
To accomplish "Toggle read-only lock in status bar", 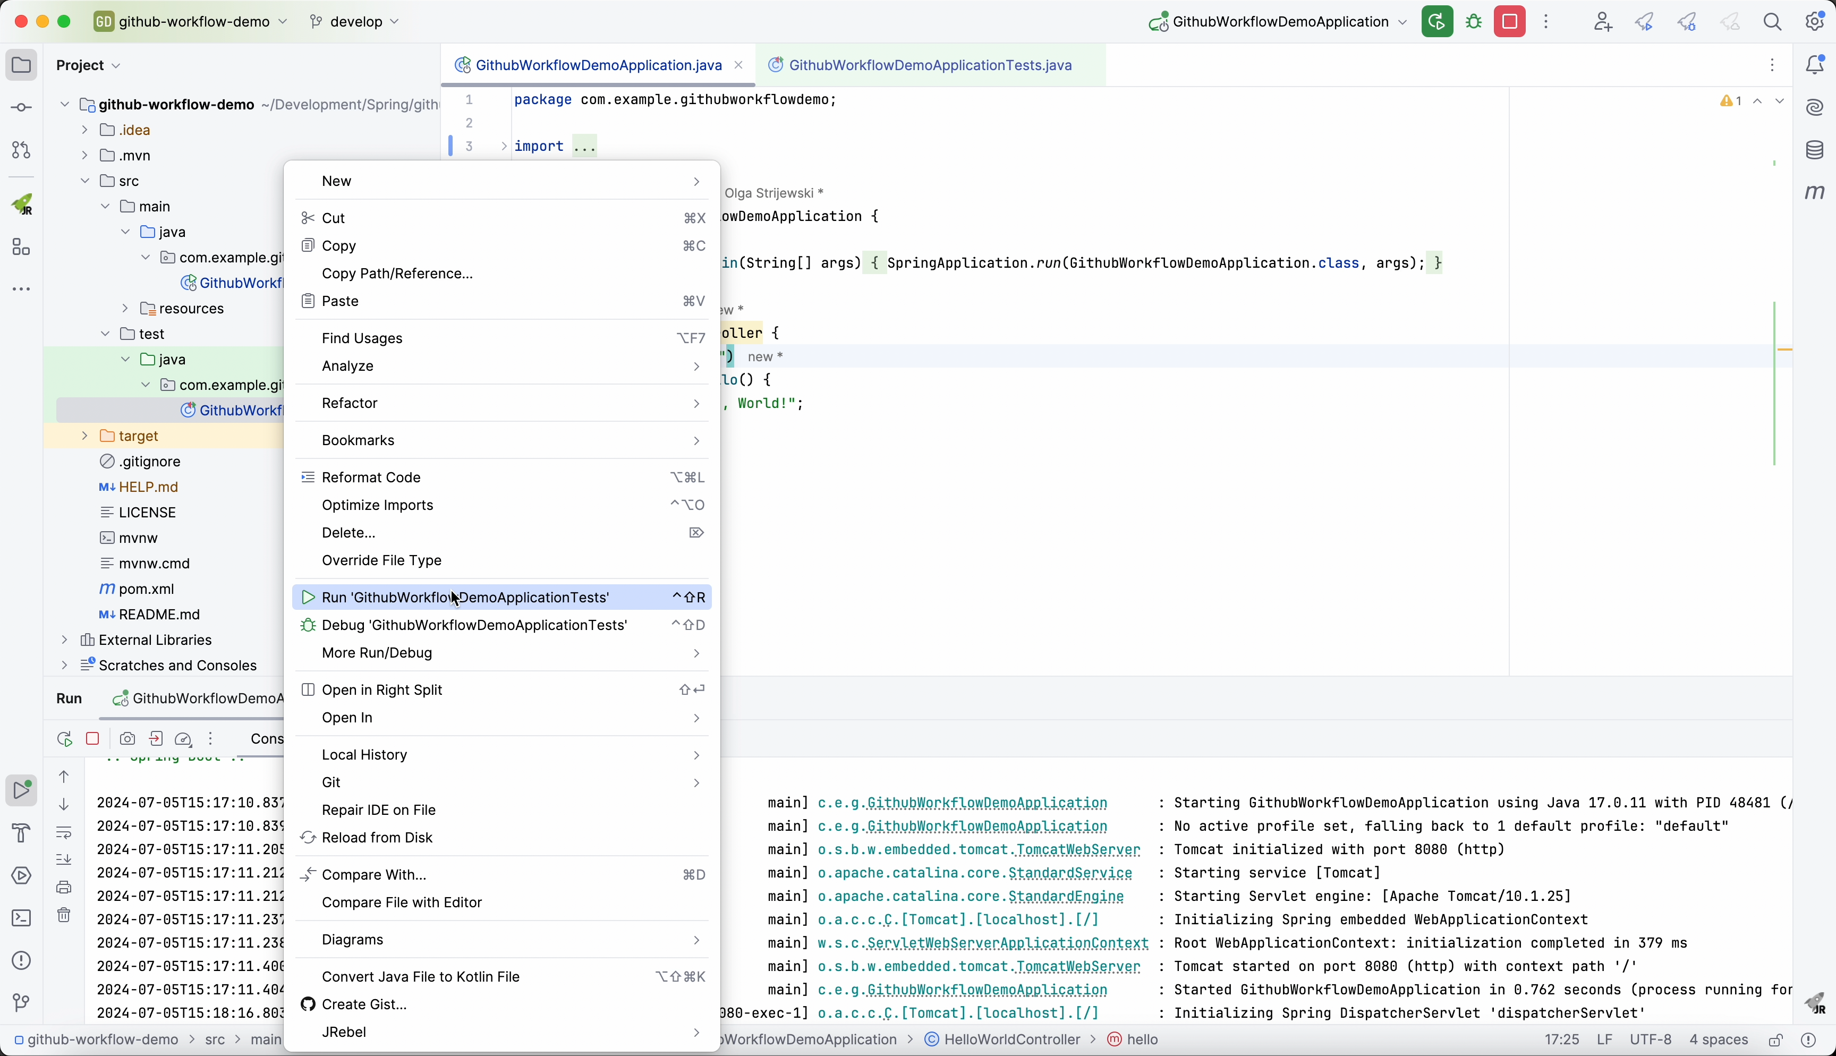I will [x=1776, y=1040].
